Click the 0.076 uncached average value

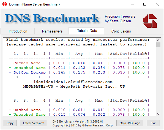[x=79, y=115]
